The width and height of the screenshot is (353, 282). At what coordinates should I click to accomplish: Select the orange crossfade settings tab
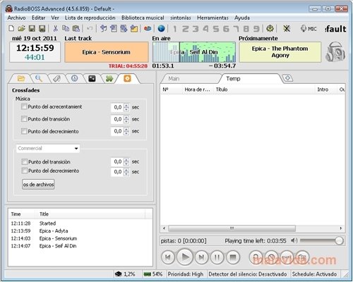tap(127, 78)
